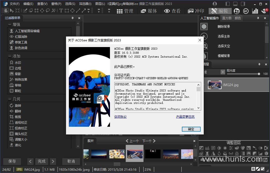Click the 删除背景 remove background icon

pos(204,26)
